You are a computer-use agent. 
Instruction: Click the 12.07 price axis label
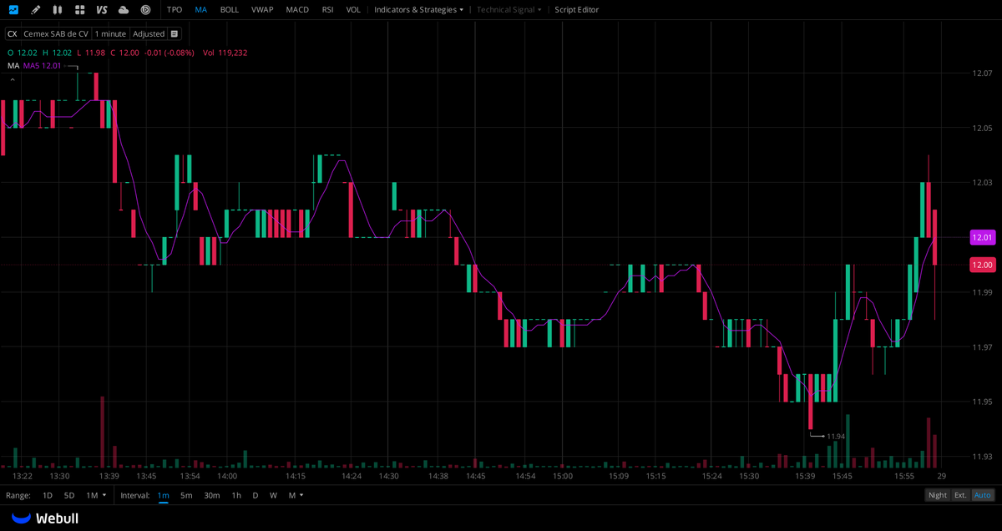[982, 73]
